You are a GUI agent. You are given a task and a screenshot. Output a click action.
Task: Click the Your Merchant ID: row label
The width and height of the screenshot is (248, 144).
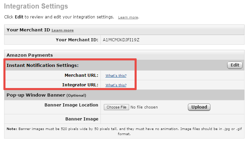(x=77, y=40)
